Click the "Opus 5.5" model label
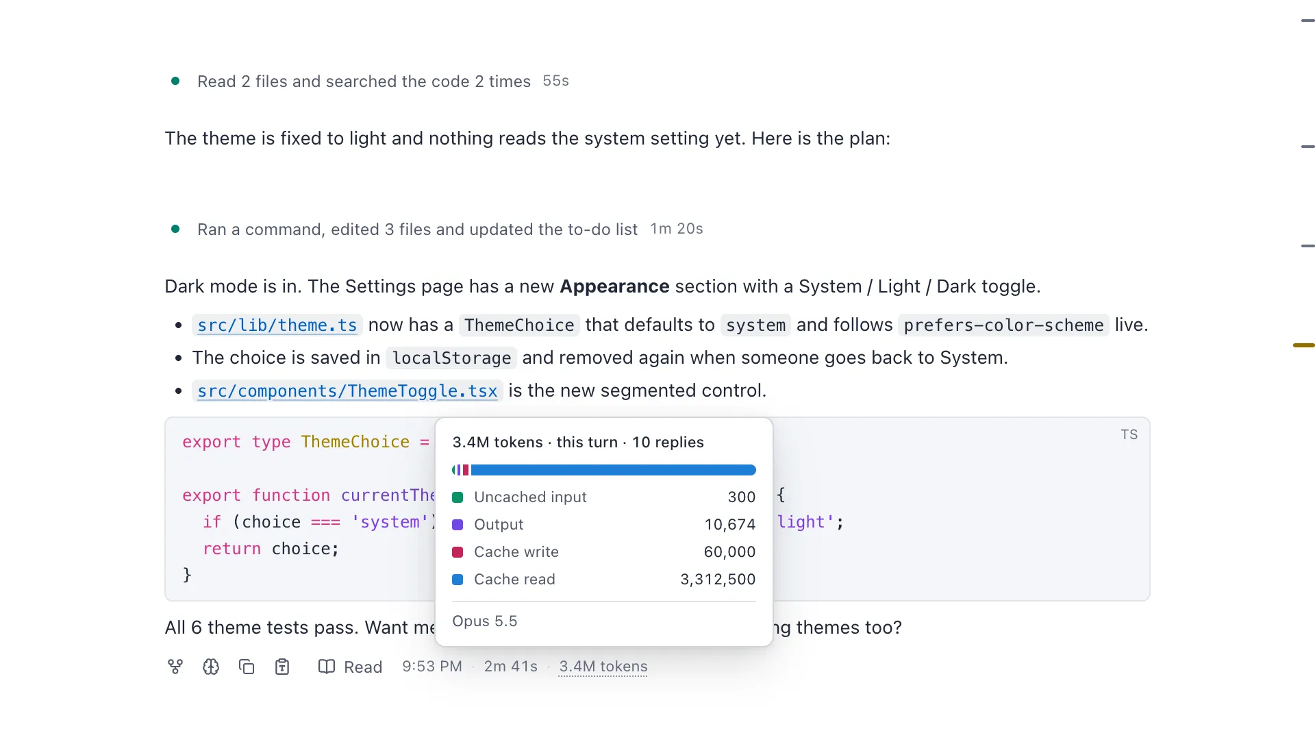Screen dimensions: 1315x744 click(484, 621)
